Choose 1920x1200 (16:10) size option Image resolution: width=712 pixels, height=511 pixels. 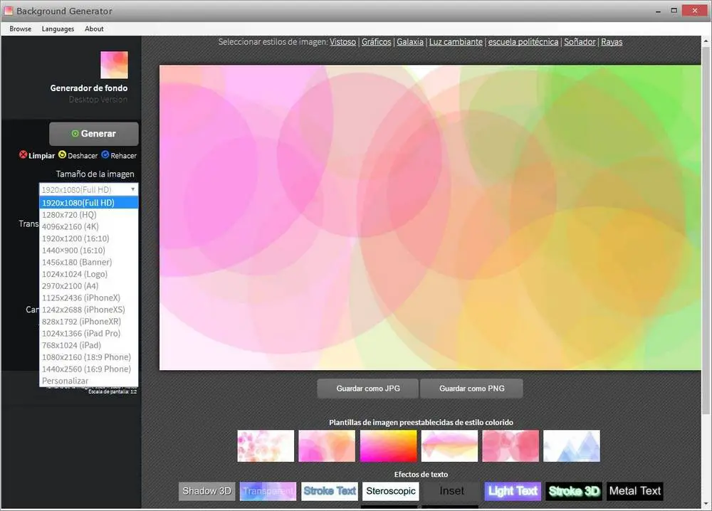pos(88,238)
